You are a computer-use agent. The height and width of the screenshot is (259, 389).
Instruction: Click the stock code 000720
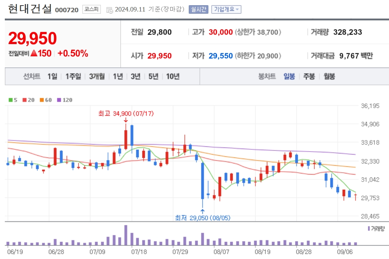tap(66, 10)
